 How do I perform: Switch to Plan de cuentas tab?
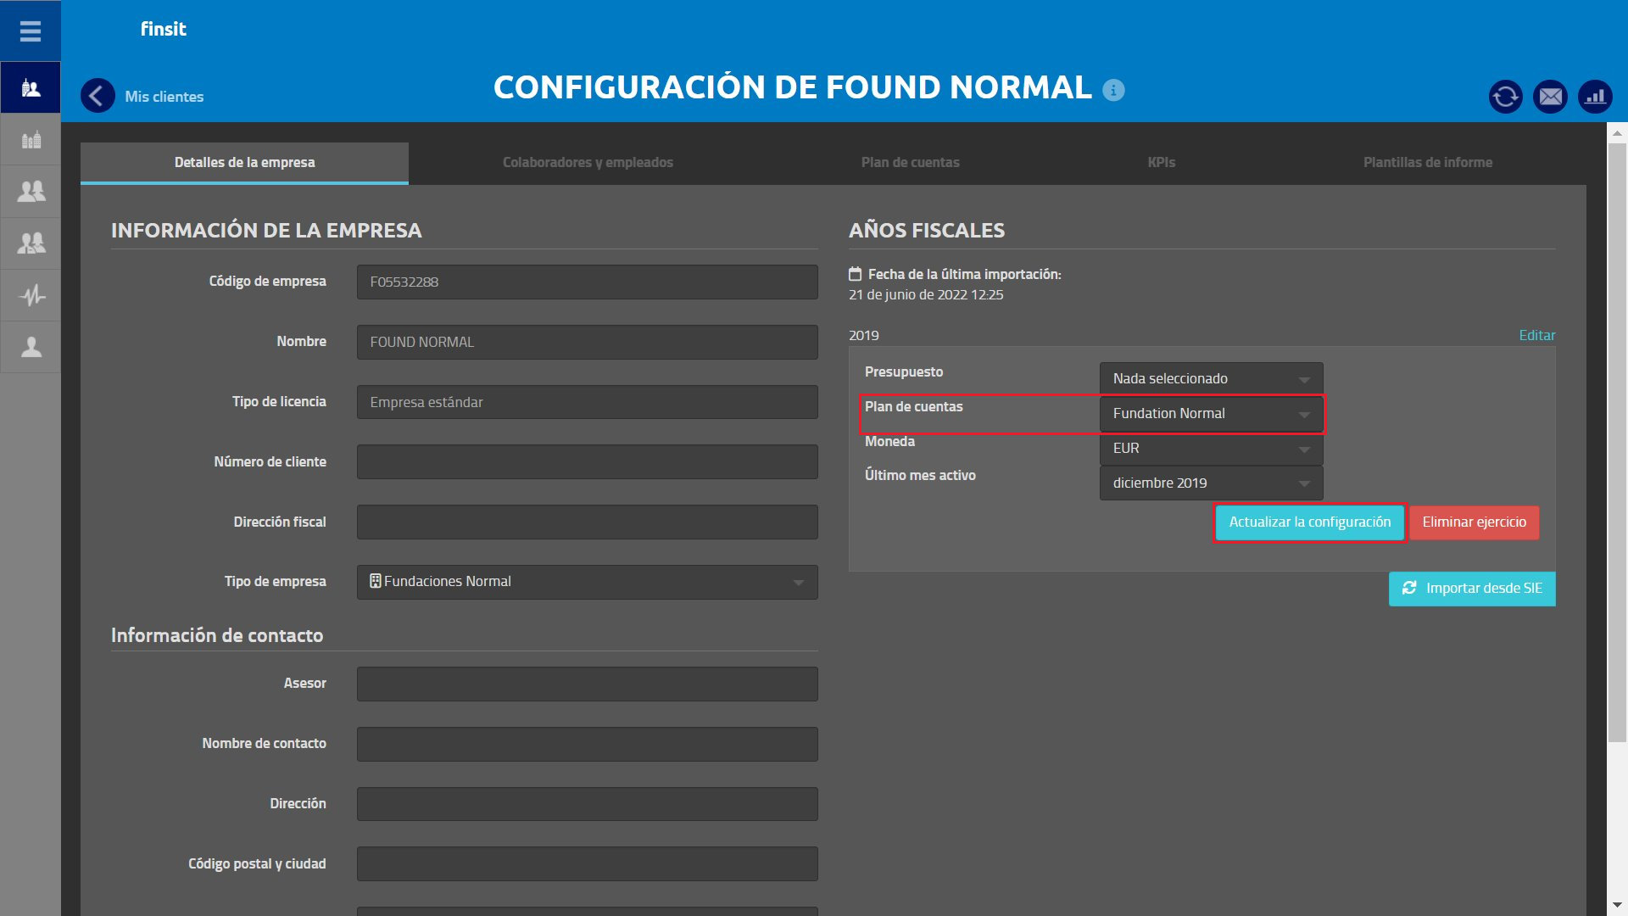[x=910, y=162]
